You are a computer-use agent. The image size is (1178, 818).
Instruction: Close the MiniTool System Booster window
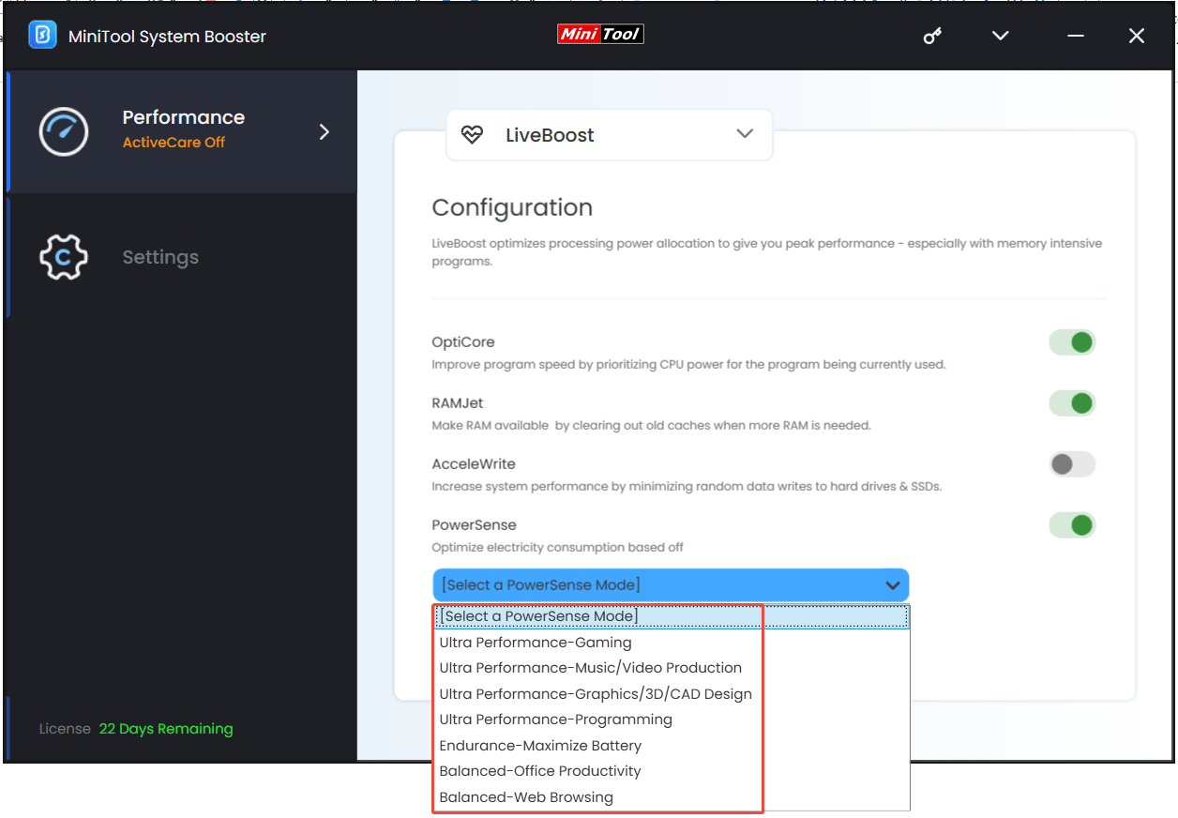(x=1136, y=36)
